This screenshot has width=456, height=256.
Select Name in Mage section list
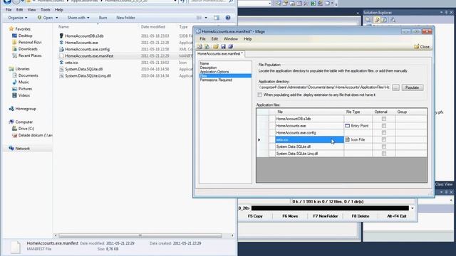pyautogui.click(x=204, y=63)
